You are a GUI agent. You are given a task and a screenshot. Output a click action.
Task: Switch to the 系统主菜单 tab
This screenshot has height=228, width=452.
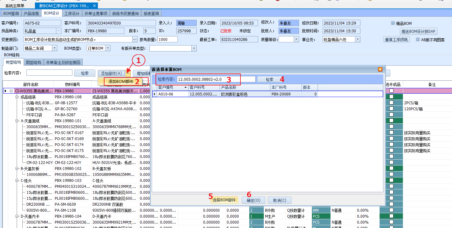pos(15,6)
